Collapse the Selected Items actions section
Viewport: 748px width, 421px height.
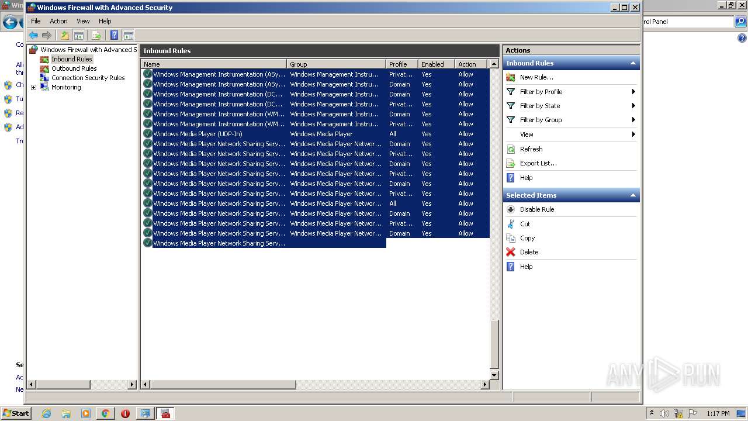point(632,195)
